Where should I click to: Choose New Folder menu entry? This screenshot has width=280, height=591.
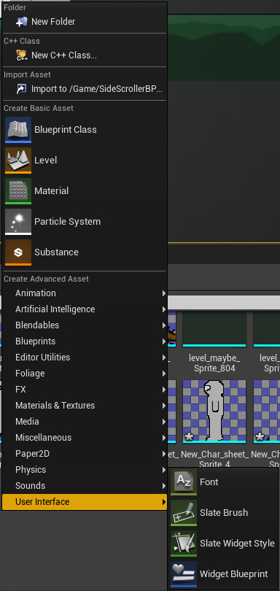tap(85, 22)
